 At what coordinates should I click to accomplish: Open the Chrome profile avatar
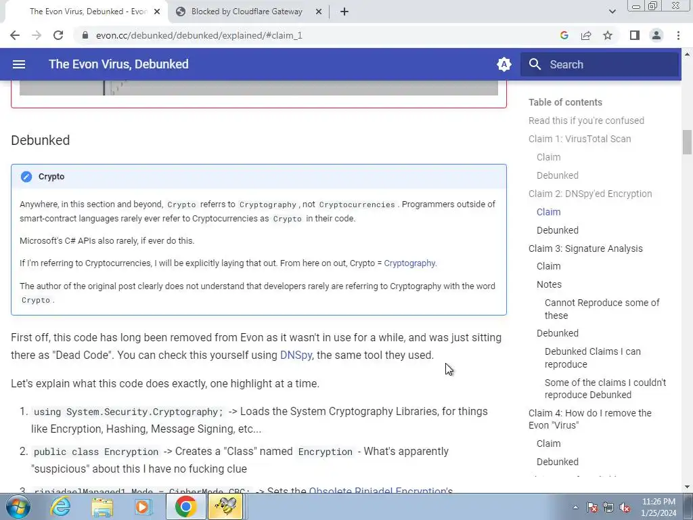(x=656, y=35)
